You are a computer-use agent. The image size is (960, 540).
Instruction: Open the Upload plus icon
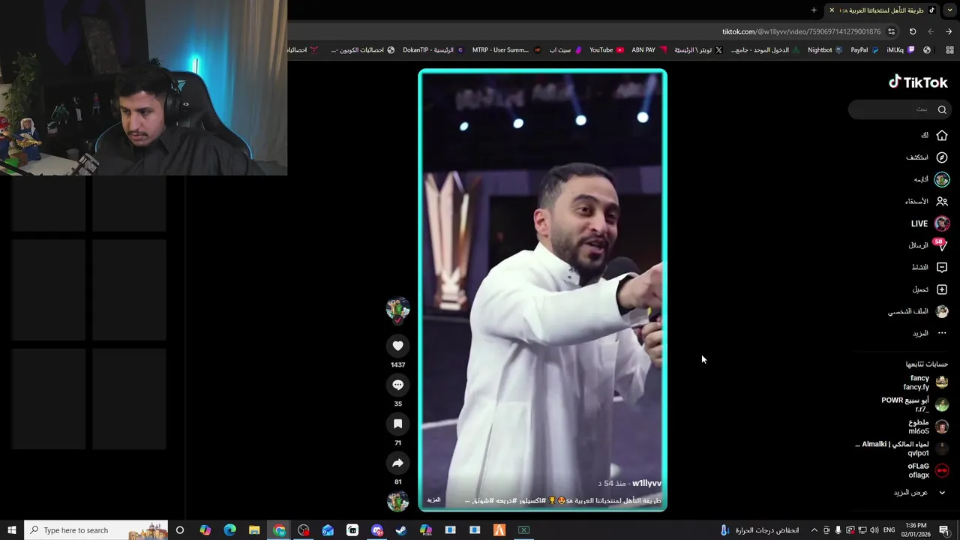(942, 289)
